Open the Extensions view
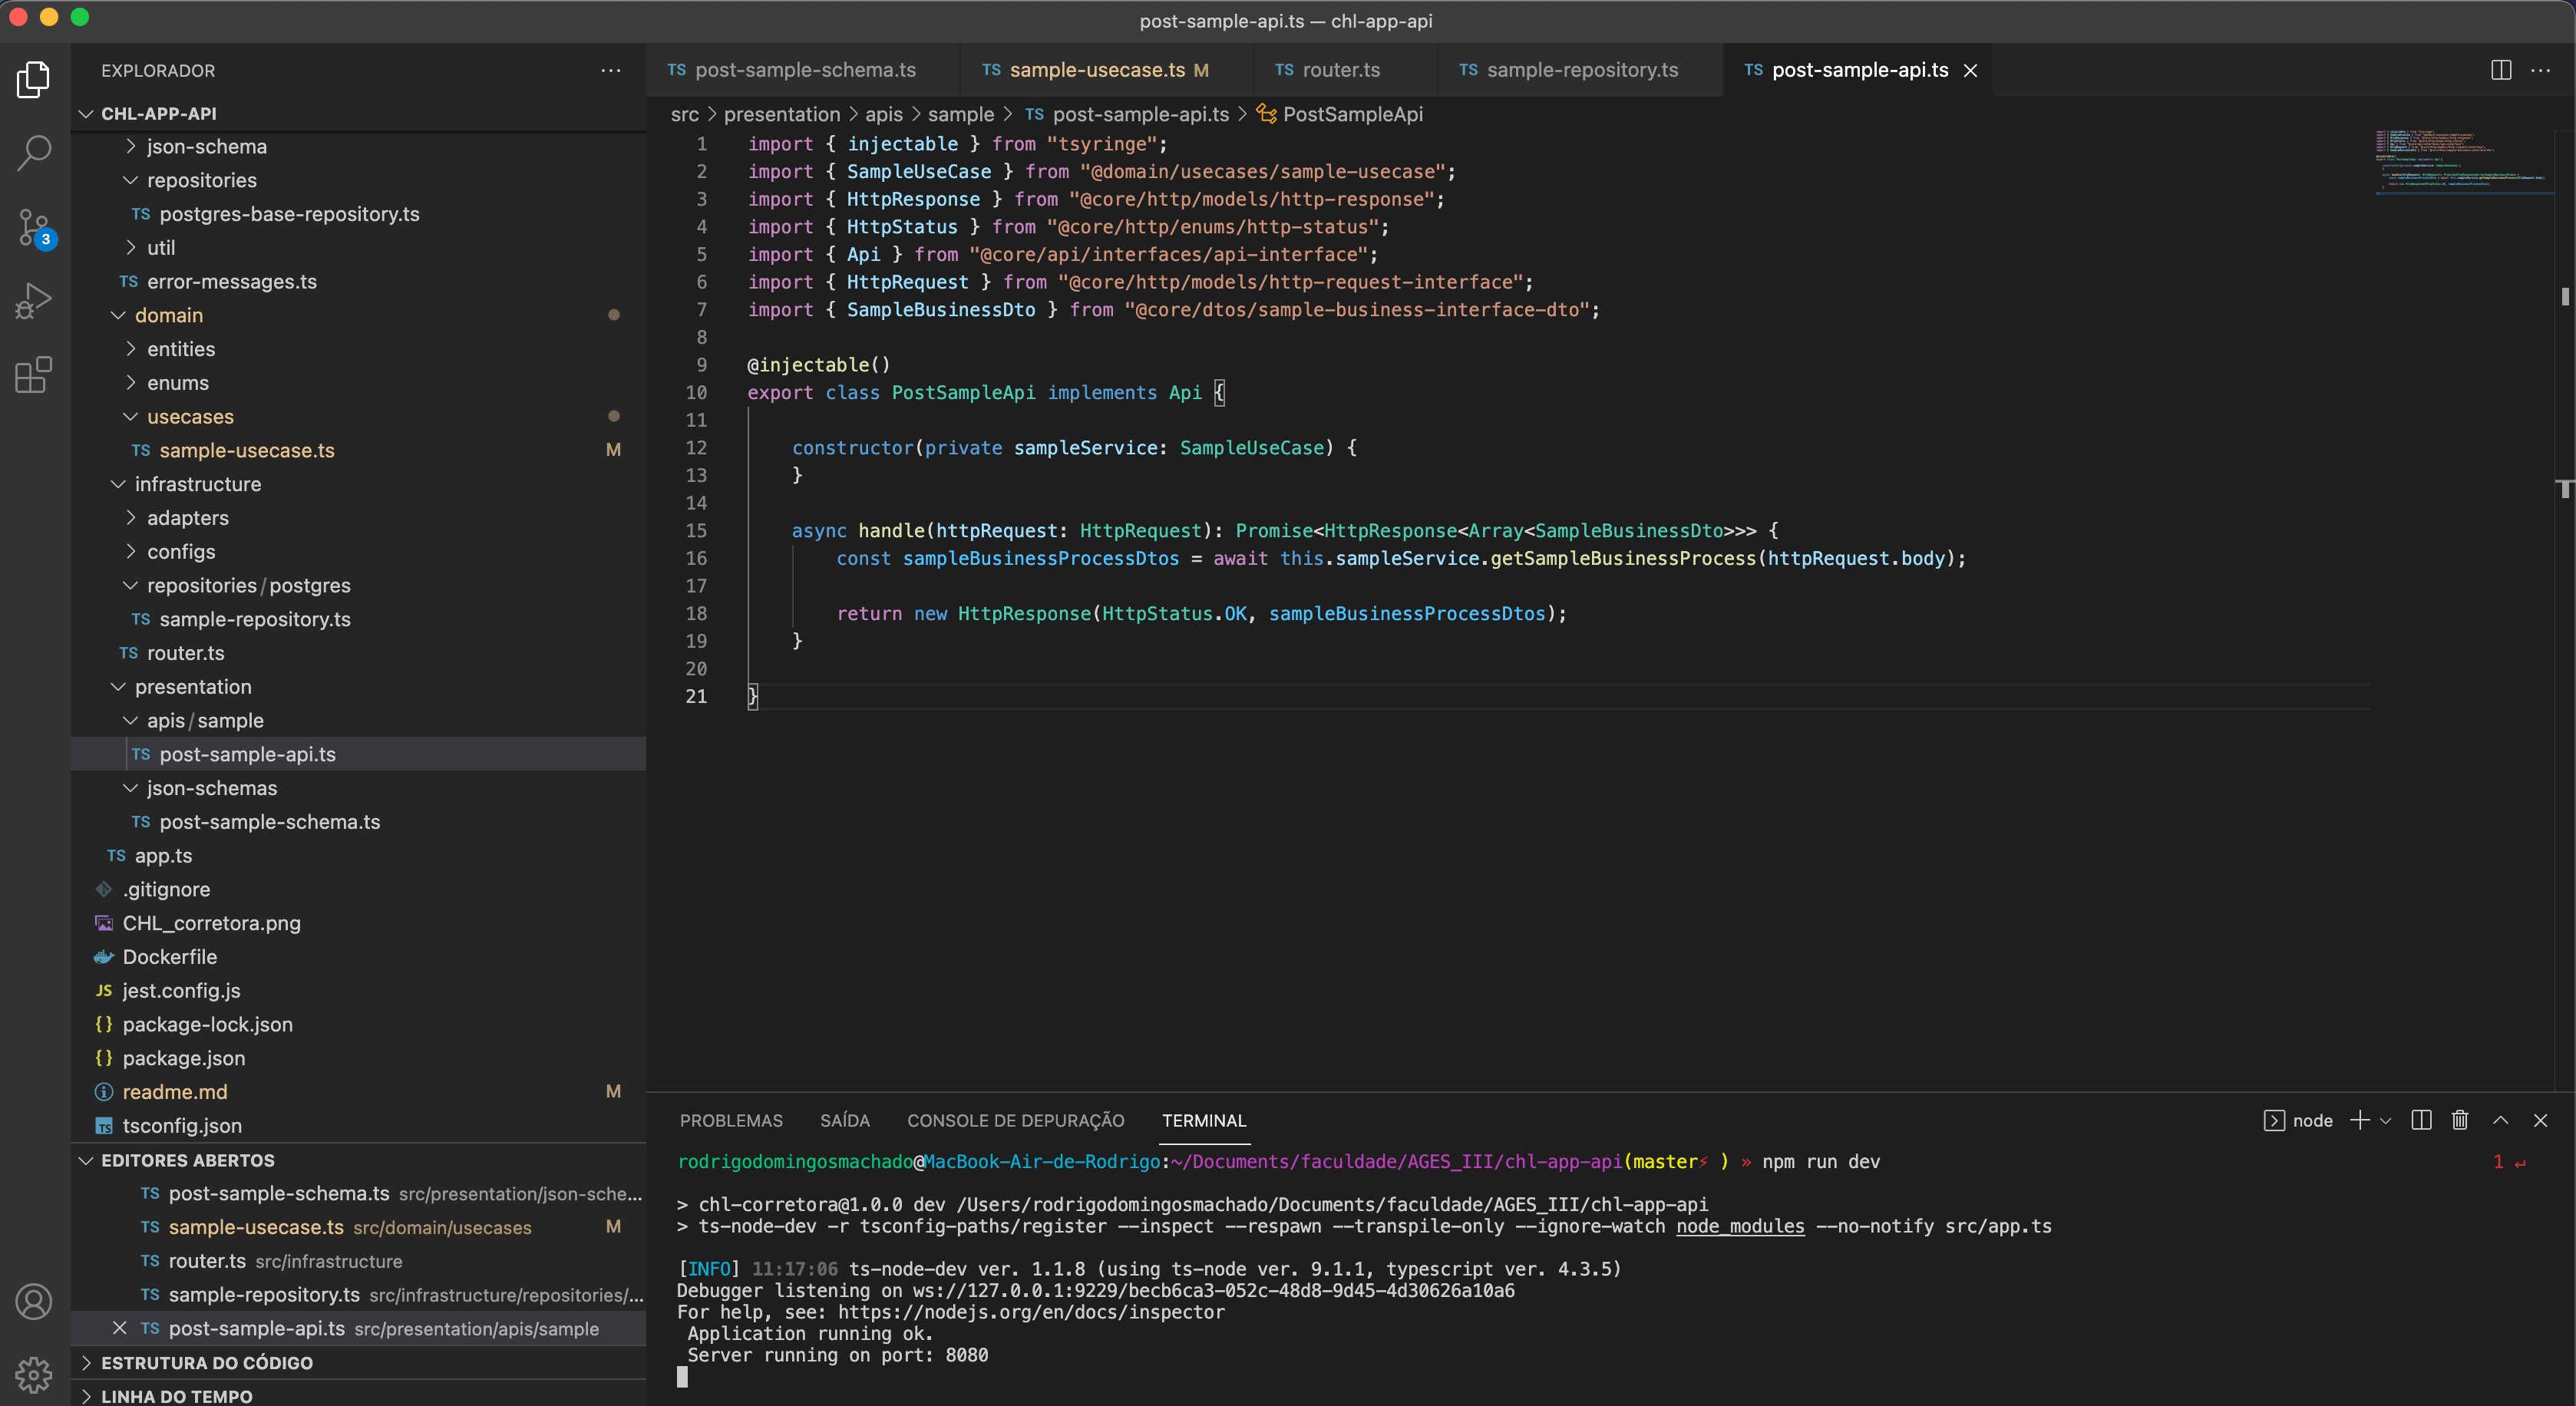 click(34, 375)
